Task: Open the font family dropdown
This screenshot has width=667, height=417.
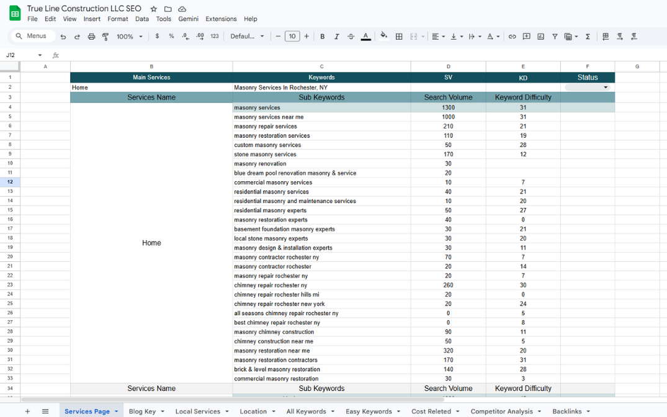Action: [x=247, y=37]
